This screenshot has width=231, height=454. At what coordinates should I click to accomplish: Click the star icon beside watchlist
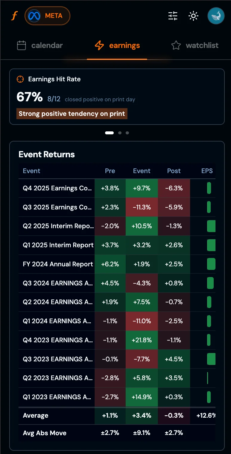[176, 45]
